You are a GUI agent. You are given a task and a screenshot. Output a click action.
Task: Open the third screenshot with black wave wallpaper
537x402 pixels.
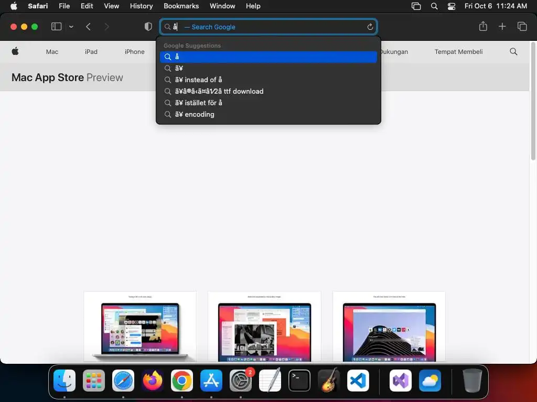(x=389, y=327)
